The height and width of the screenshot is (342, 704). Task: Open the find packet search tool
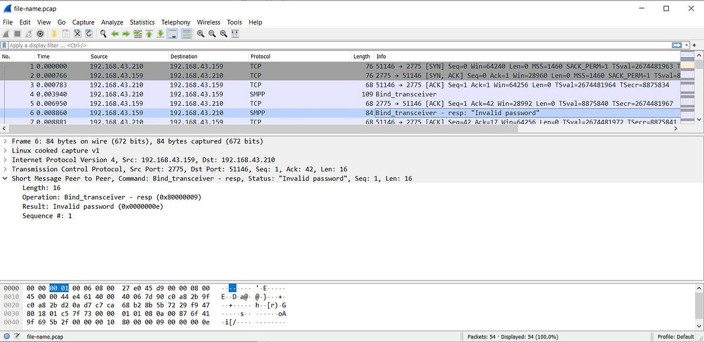(x=103, y=33)
